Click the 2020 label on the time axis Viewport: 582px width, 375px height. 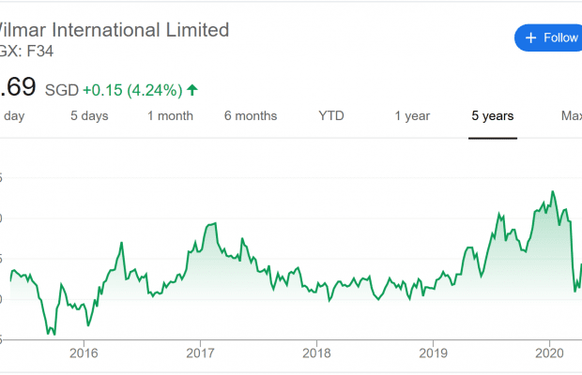(548, 353)
